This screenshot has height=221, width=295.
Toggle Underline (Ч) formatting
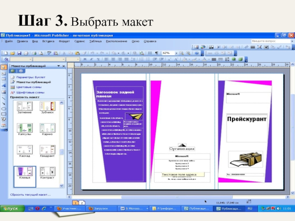tap(98, 59)
